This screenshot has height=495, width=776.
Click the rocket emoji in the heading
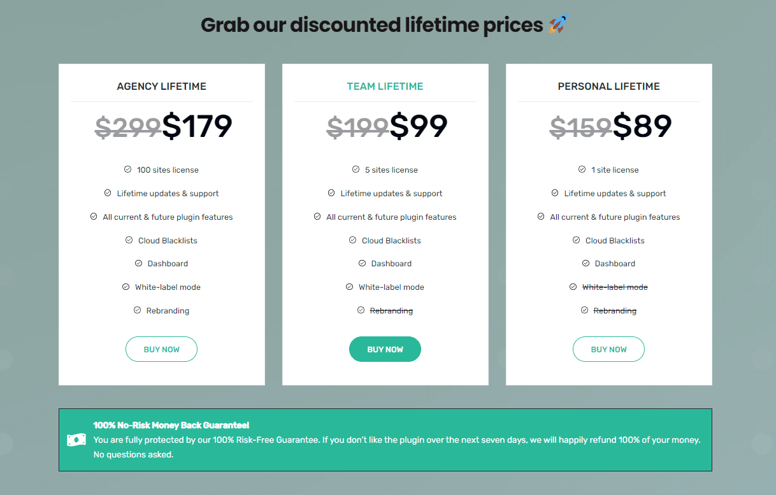pyautogui.click(x=557, y=25)
